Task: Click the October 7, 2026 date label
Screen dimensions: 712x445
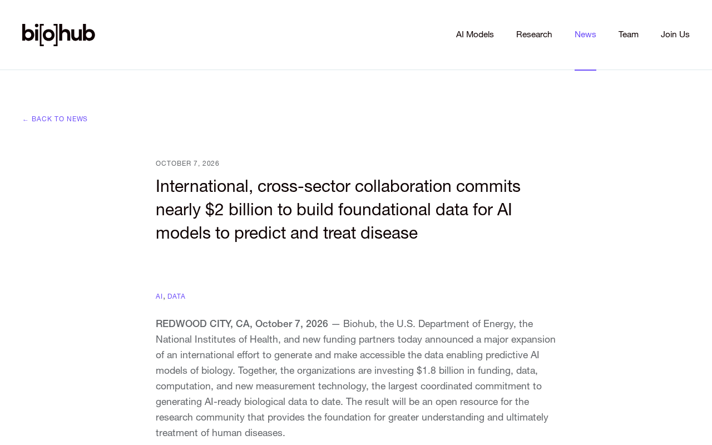Action: pos(187,164)
